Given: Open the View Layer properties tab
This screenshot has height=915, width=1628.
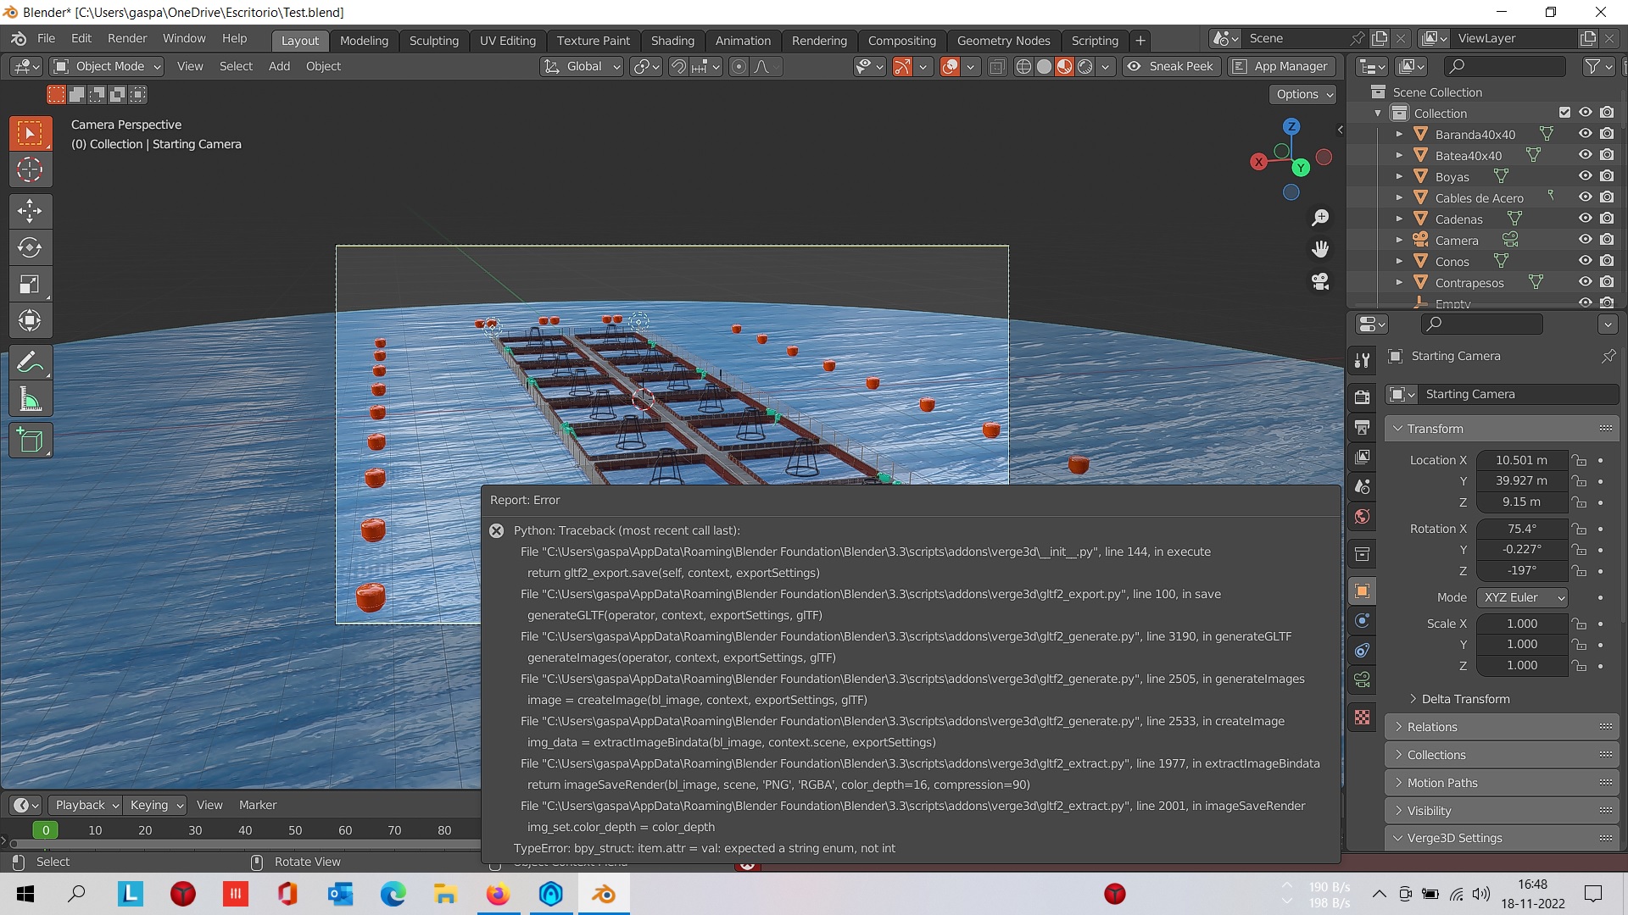Looking at the screenshot, I should [x=1362, y=457].
